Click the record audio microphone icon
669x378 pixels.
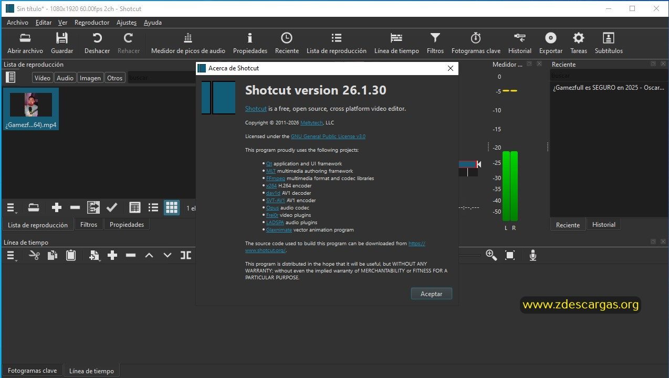click(533, 255)
